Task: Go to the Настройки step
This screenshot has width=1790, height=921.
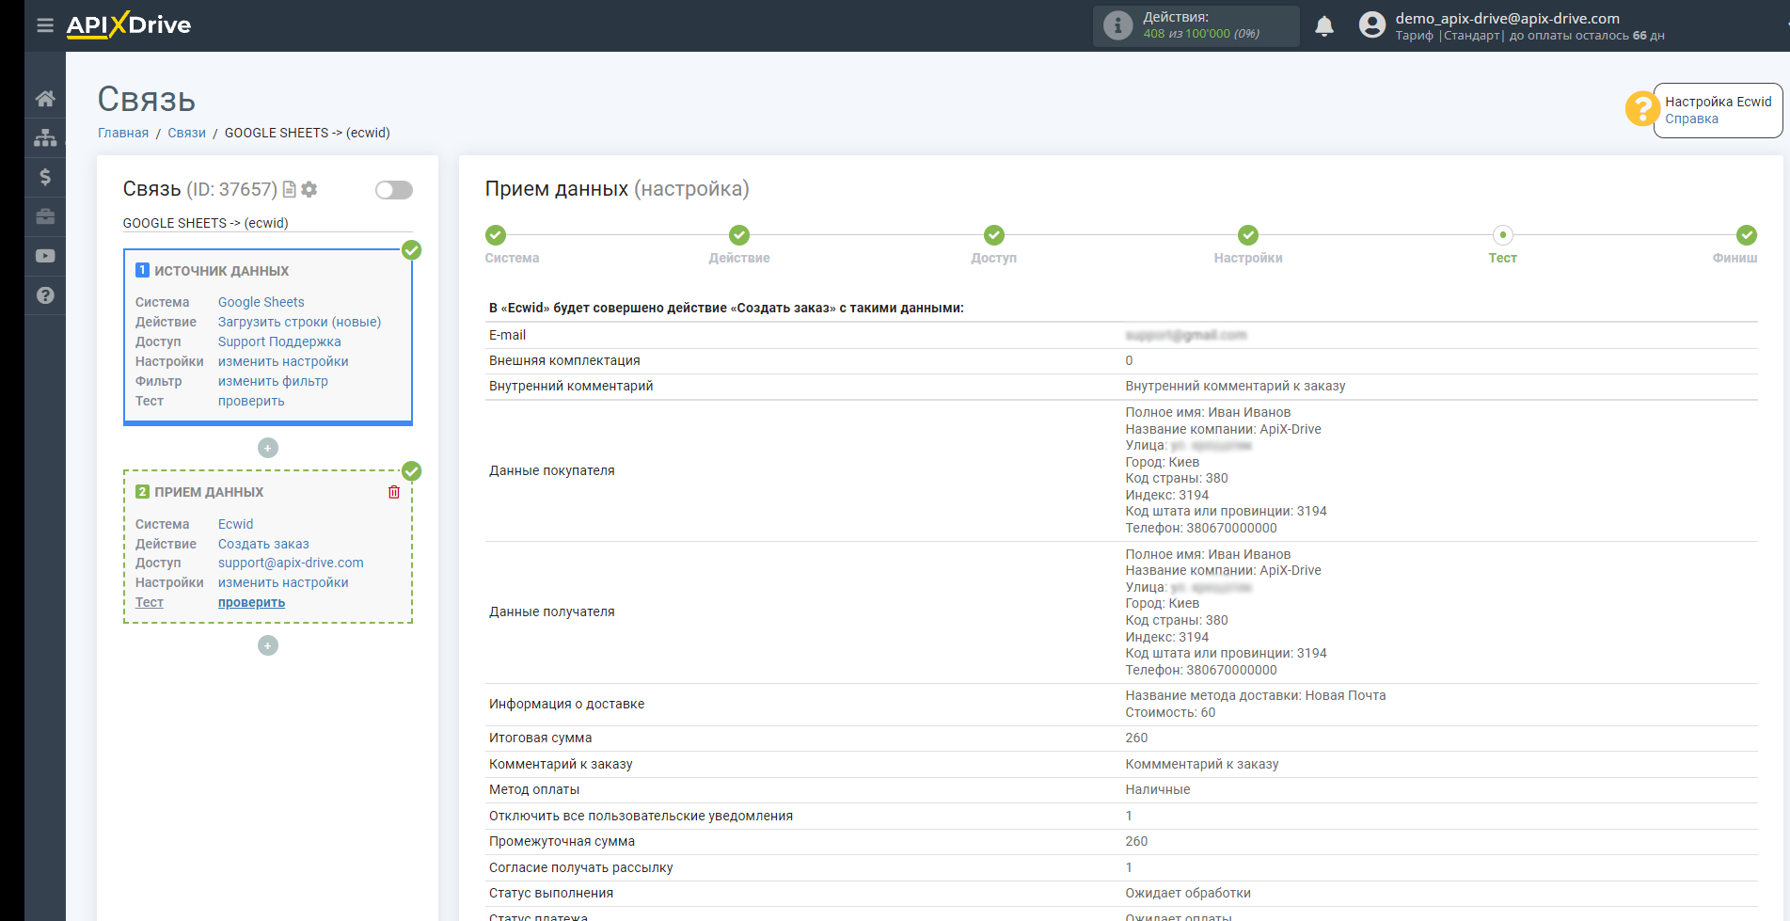Action: point(1248,235)
